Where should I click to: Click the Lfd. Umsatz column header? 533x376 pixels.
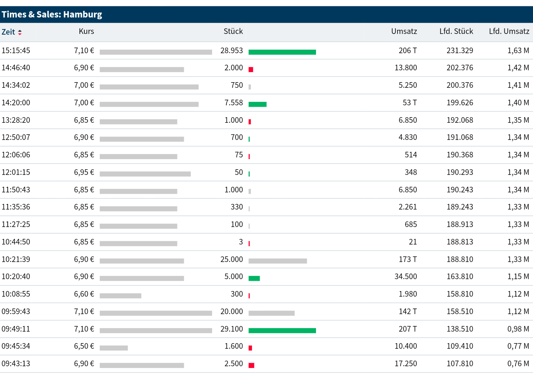click(509, 31)
